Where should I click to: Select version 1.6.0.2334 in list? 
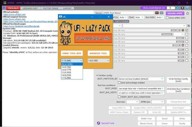pos(72,75)
